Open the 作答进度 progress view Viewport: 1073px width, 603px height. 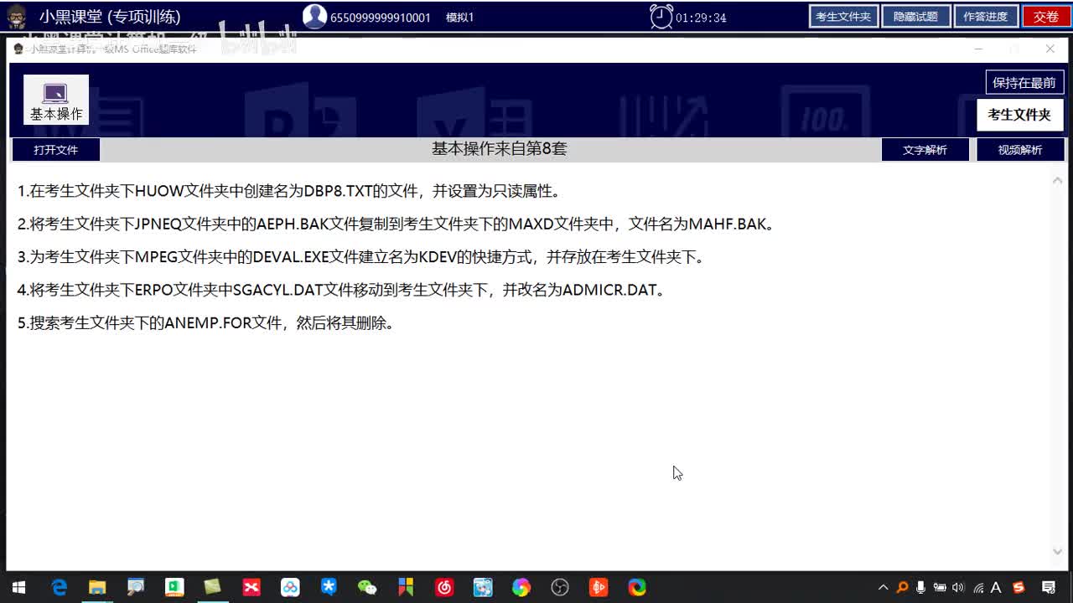[x=986, y=16]
